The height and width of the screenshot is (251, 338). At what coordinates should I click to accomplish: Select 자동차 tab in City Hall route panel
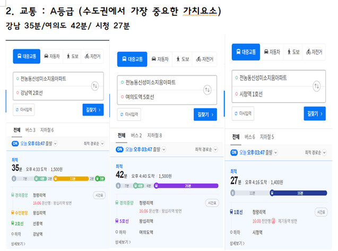pos(272,52)
